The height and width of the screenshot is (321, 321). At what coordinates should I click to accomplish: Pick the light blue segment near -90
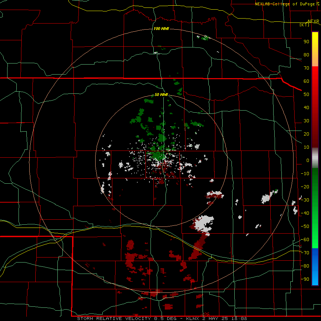point(315,279)
